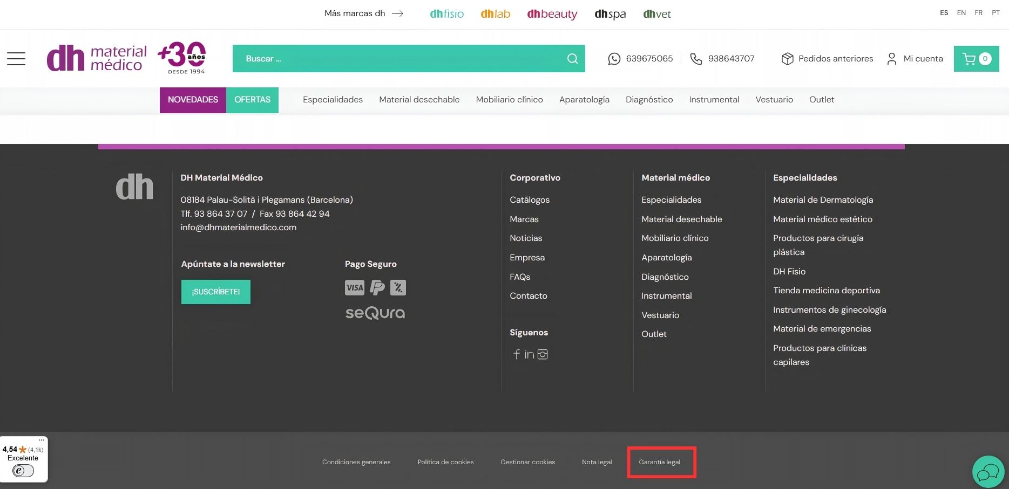Open the dhspa brand link
1009x489 pixels.
pos(610,15)
